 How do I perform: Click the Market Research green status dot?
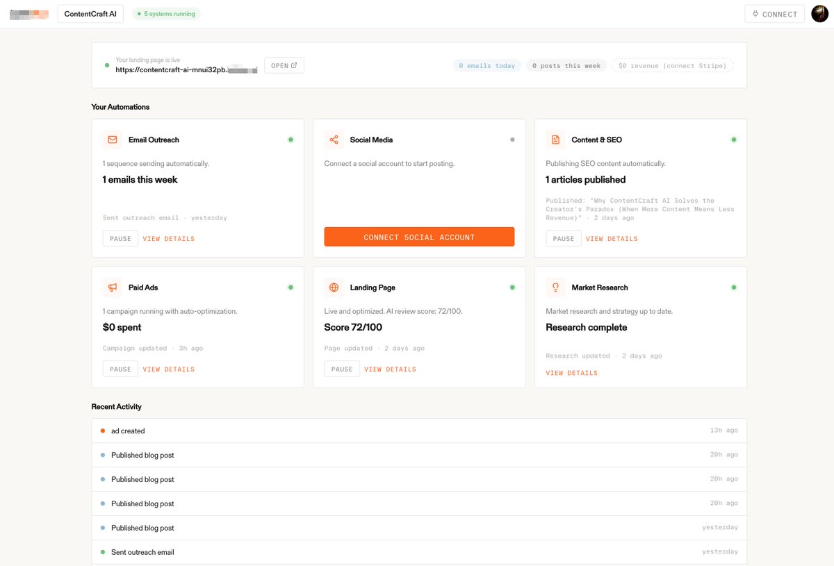click(x=734, y=288)
